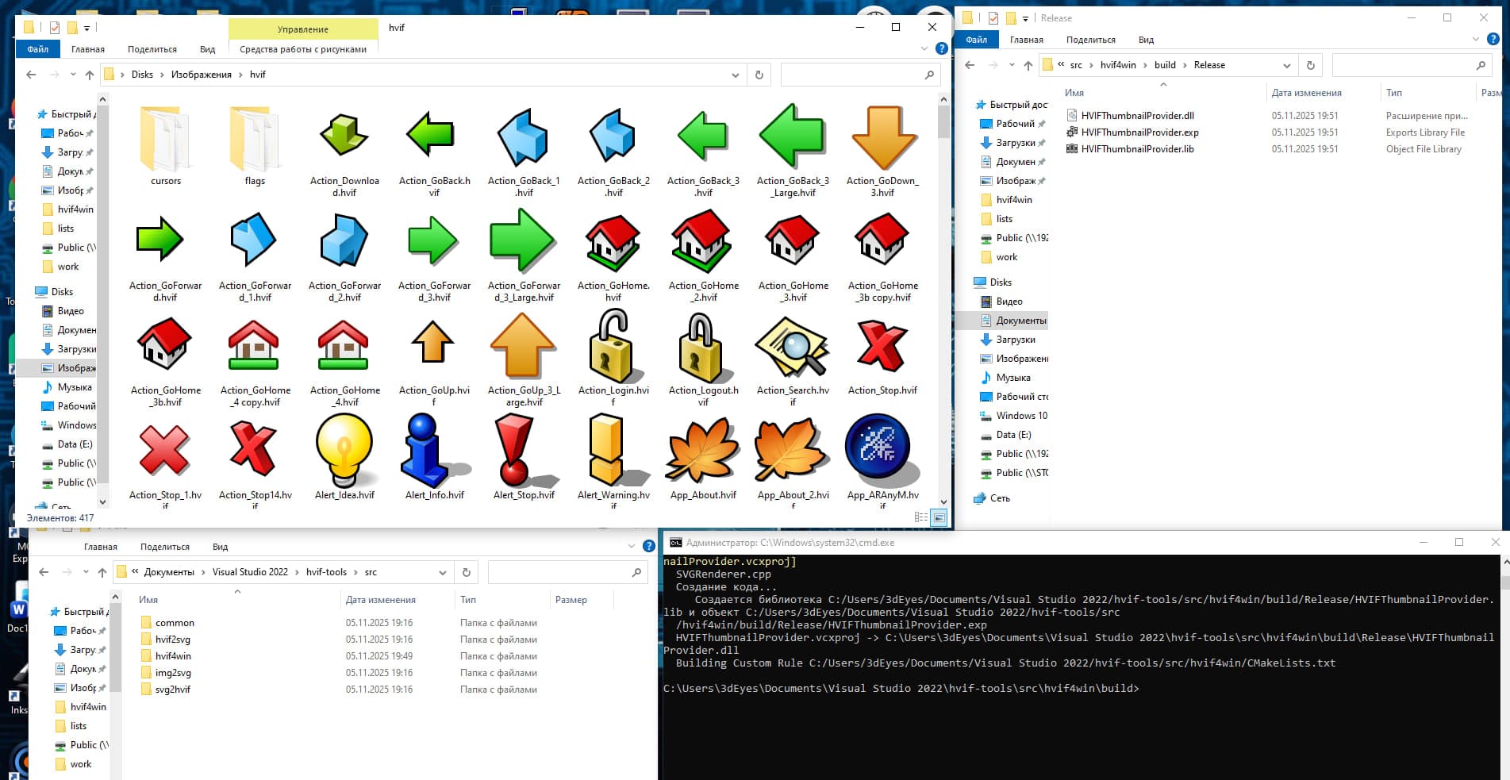Open Поделиться tab in Release window
The width and height of the screenshot is (1510, 780).
1090,40
